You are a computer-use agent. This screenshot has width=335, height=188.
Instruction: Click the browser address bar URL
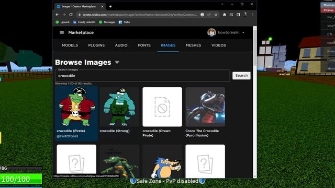[x=140, y=15]
